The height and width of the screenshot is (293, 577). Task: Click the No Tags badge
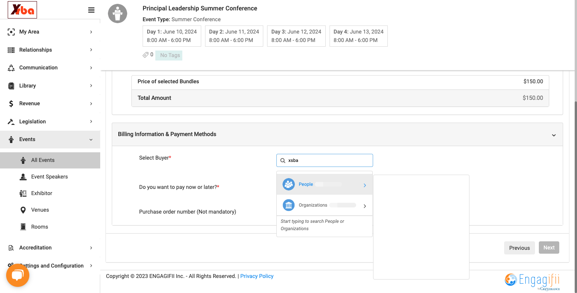point(169,56)
